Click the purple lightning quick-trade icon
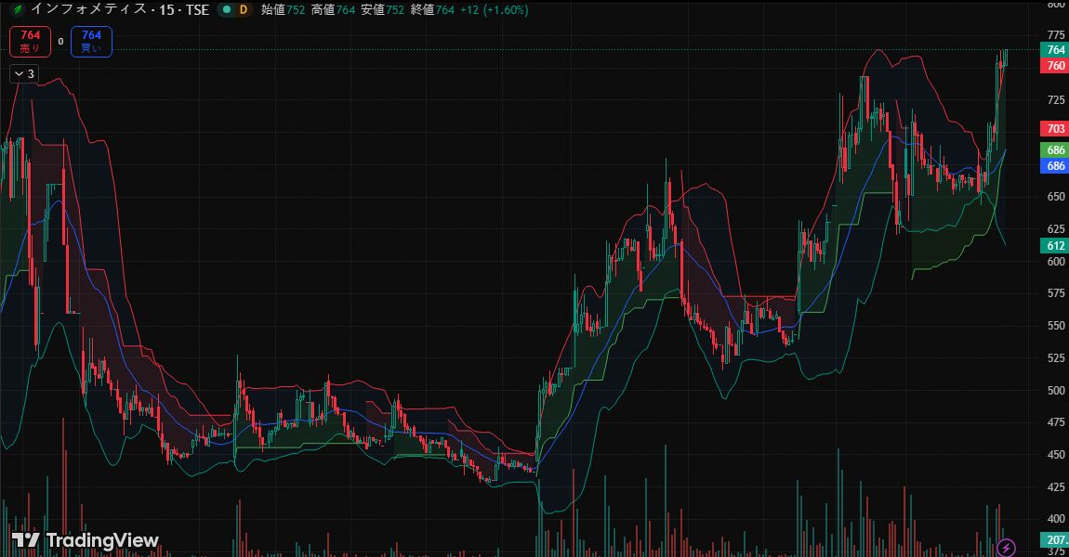The width and height of the screenshot is (1069, 557). (x=1006, y=548)
